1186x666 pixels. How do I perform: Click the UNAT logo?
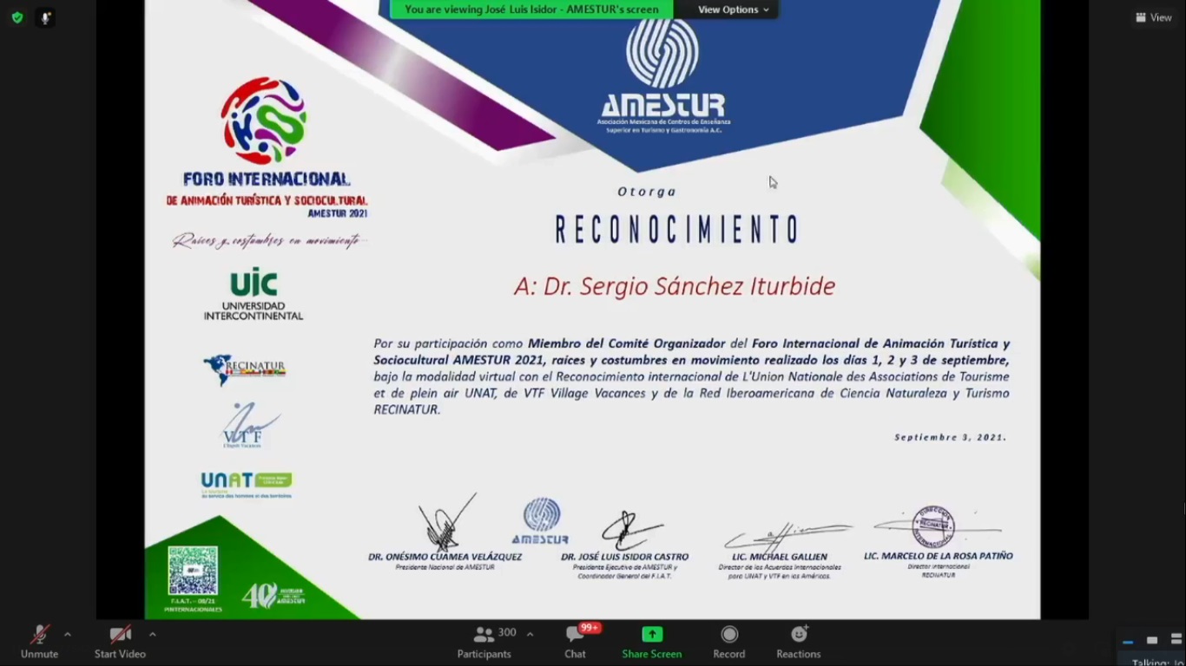[247, 485]
